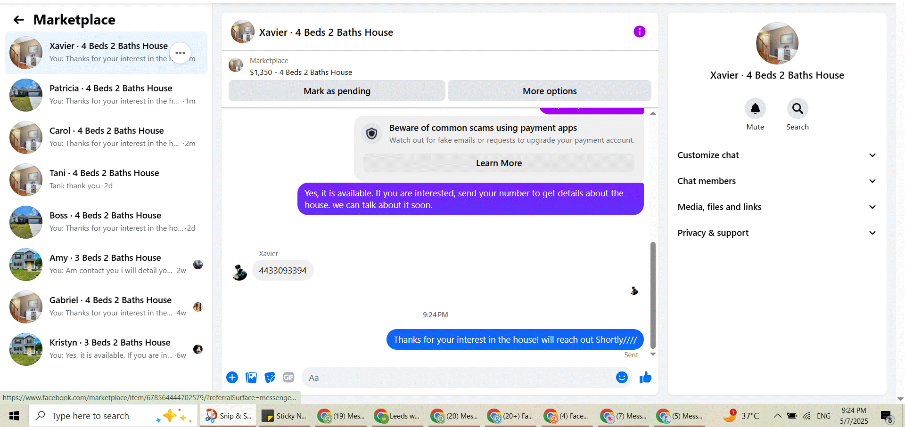Screen dimensions: 905x427
Task: Expand Privacy & support section
Action: click(777, 233)
